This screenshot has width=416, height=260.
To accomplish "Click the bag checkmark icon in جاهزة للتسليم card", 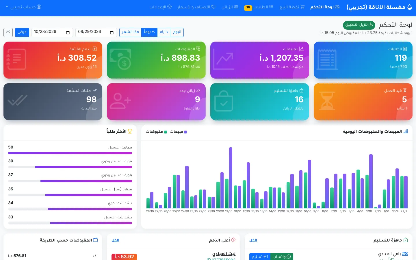I will (x=224, y=101).
